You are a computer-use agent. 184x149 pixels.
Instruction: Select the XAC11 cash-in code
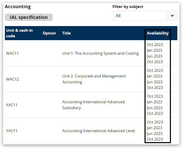coord(12,105)
